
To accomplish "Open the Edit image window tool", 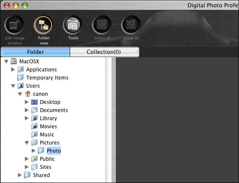I will click(14, 25).
